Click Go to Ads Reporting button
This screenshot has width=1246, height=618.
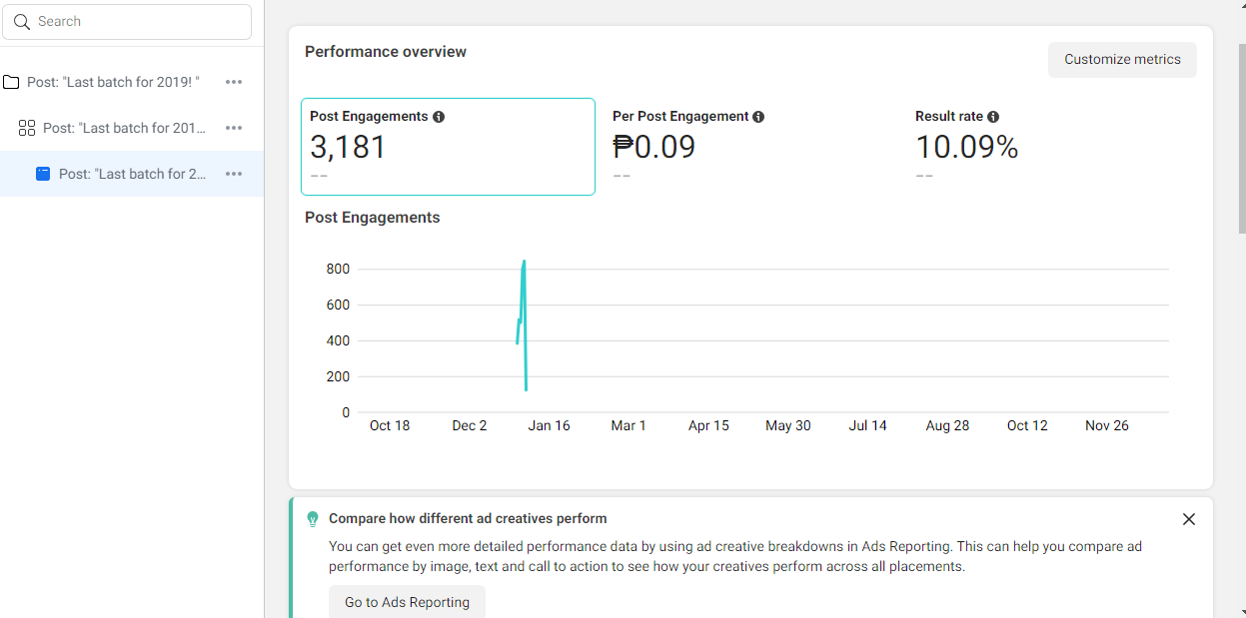(x=407, y=602)
